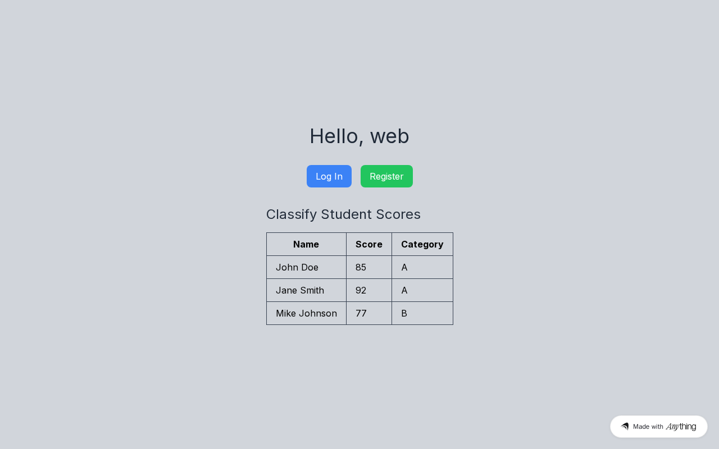Click the Anything logo text in the badge
719x449 pixels.
pos(681,427)
